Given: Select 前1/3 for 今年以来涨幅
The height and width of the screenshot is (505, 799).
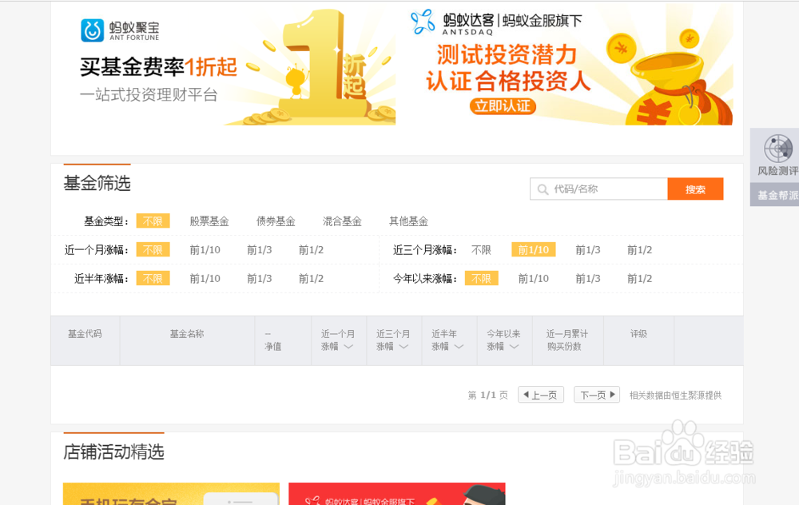Looking at the screenshot, I should 588,279.
